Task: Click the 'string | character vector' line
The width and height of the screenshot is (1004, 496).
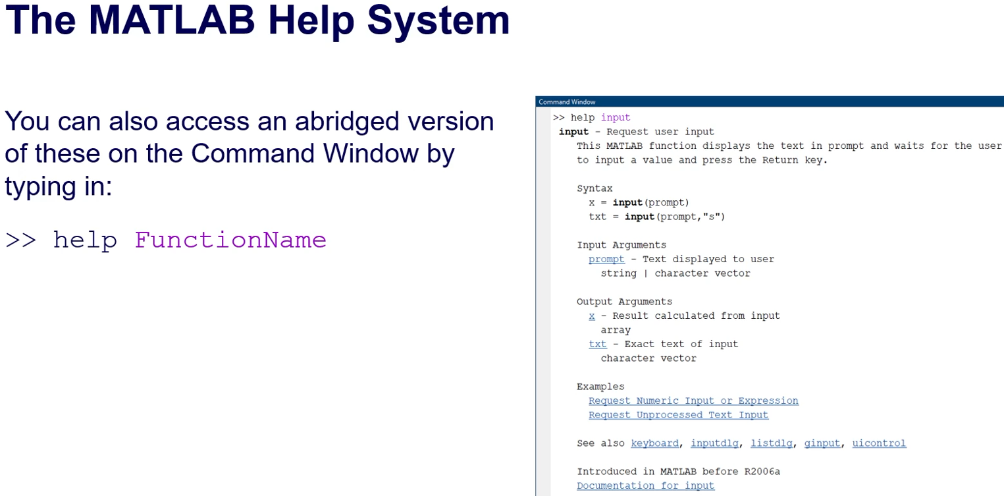Action: click(675, 273)
